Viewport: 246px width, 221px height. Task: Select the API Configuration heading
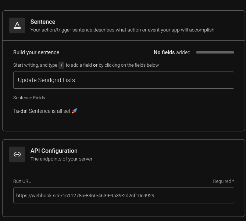(54, 151)
